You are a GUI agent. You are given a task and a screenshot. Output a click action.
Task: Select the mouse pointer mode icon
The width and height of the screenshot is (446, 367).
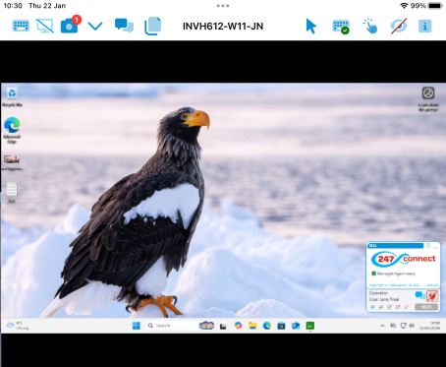(x=311, y=26)
